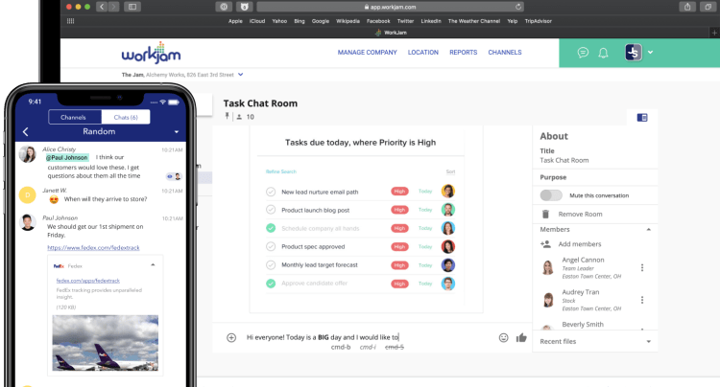This screenshot has width=720, height=387.
Task: Switch to Chats (6) tab on phone
Action: pyautogui.click(x=126, y=117)
